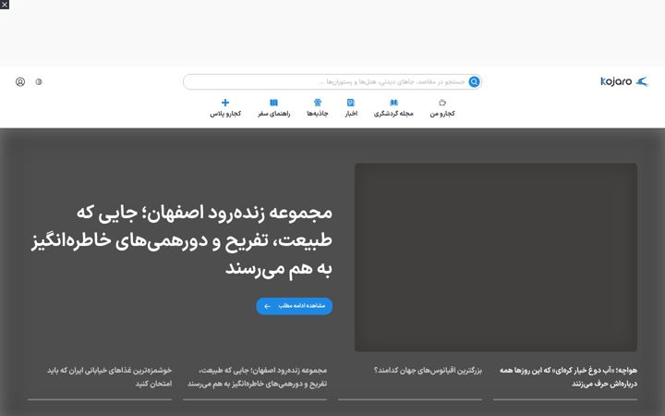Click the coffee cup icon above کجارو من
Viewport: 665px width, 416px height.
coord(442,103)
